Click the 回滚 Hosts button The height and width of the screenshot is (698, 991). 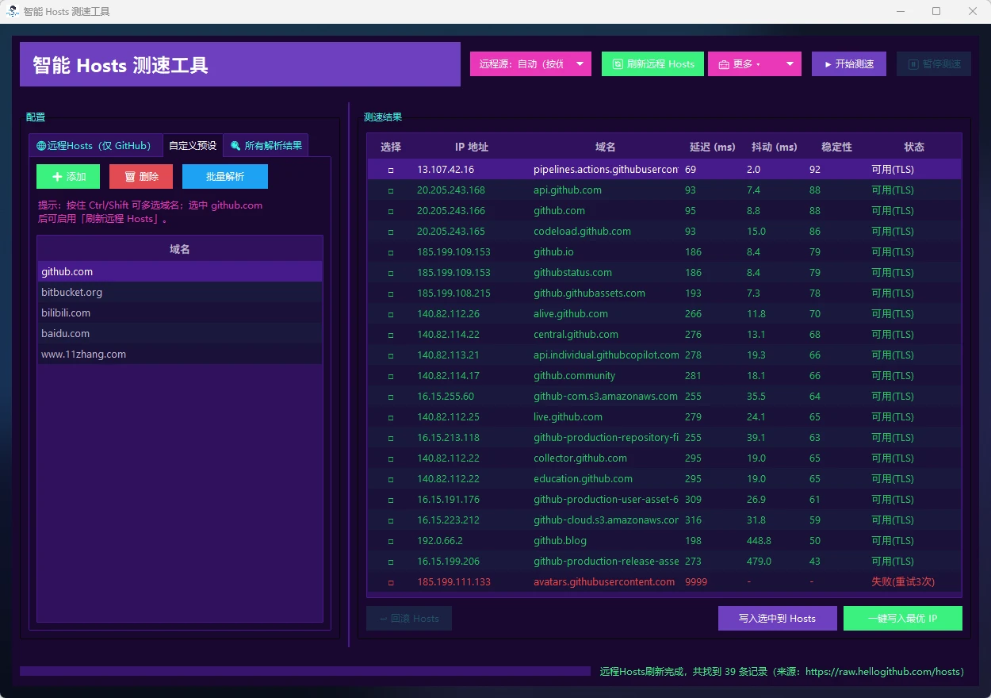(x=409, y=619)
